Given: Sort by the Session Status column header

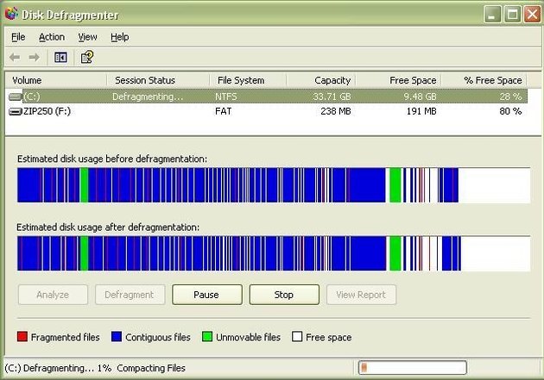Looking at the screenshot, I should [158, 80].
